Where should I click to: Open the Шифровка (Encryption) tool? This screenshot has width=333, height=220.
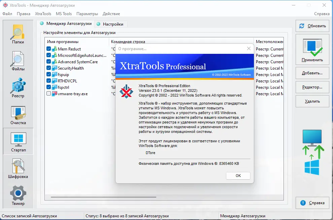[18, 169]
